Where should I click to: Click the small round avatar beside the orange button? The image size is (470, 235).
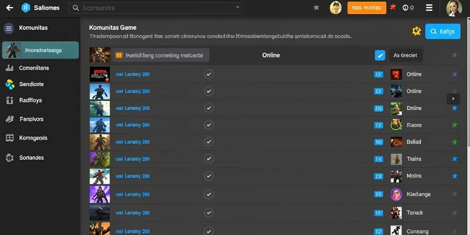coord(336,8)
